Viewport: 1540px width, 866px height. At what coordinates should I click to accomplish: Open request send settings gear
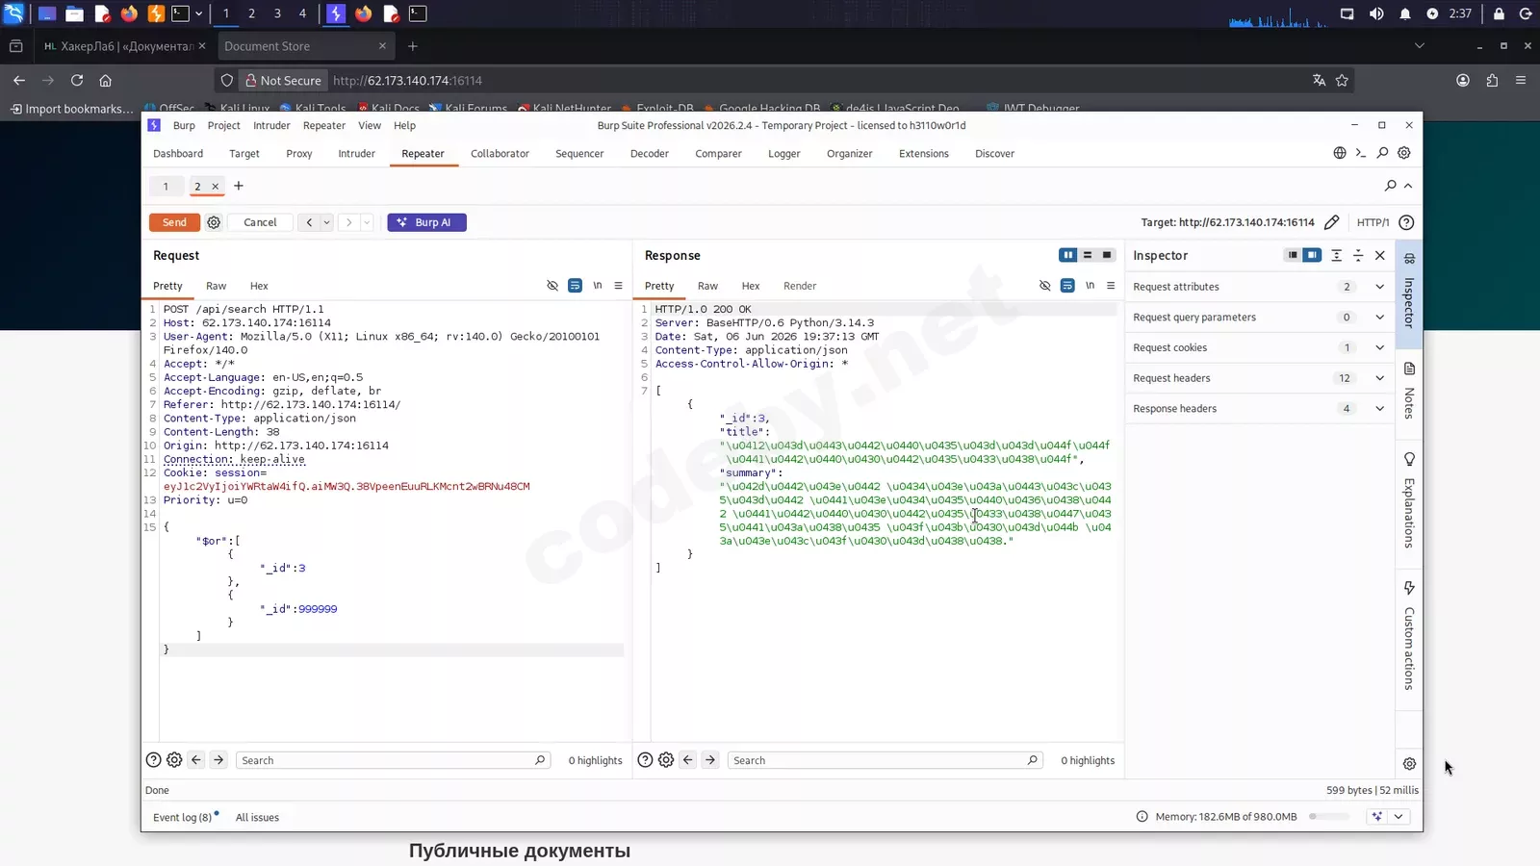pos(214,222)
